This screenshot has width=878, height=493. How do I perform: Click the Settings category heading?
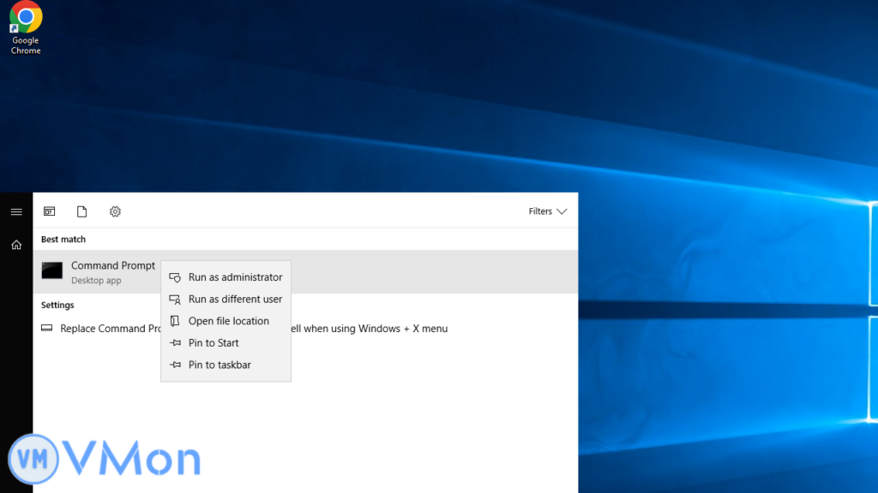tap(57, 305)
